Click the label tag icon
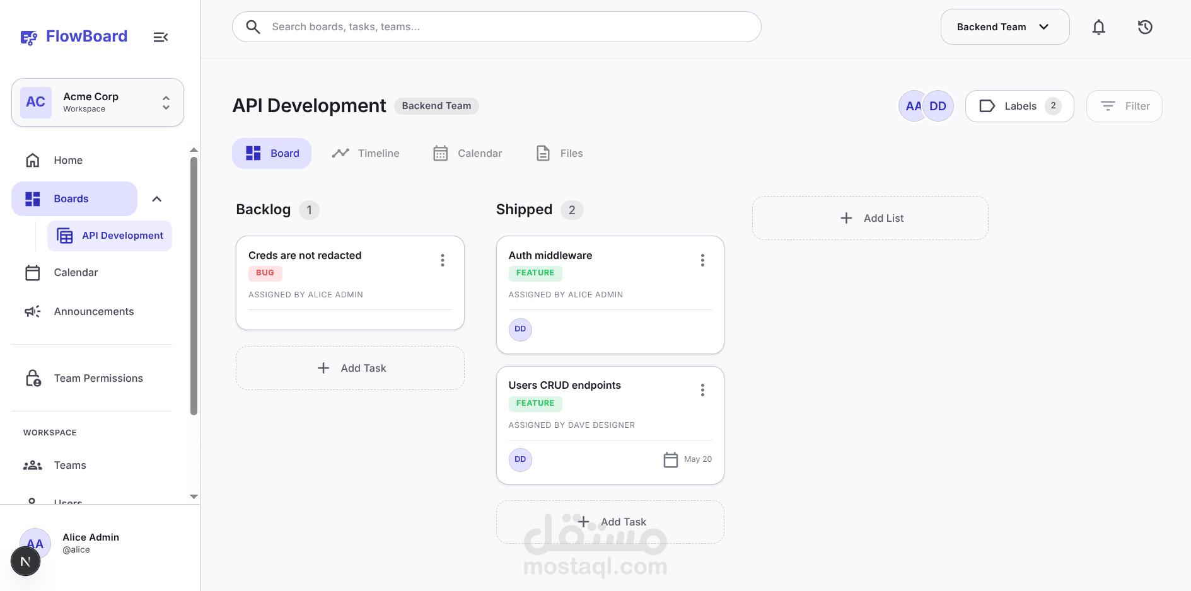This screenshot has height=591, width=1191. point(987,106)
